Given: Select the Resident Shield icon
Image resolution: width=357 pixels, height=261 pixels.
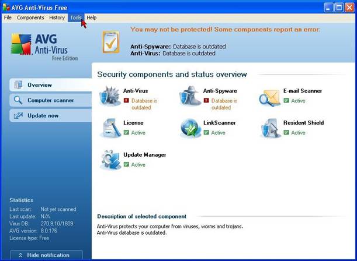Looking at the screenshot, I should 271,128.
